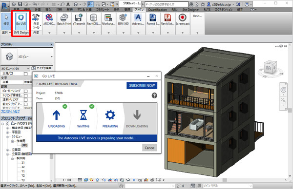Click Cancel in the Go LIVE dialog
Screen dimensions: 293x189
point(149,148)
